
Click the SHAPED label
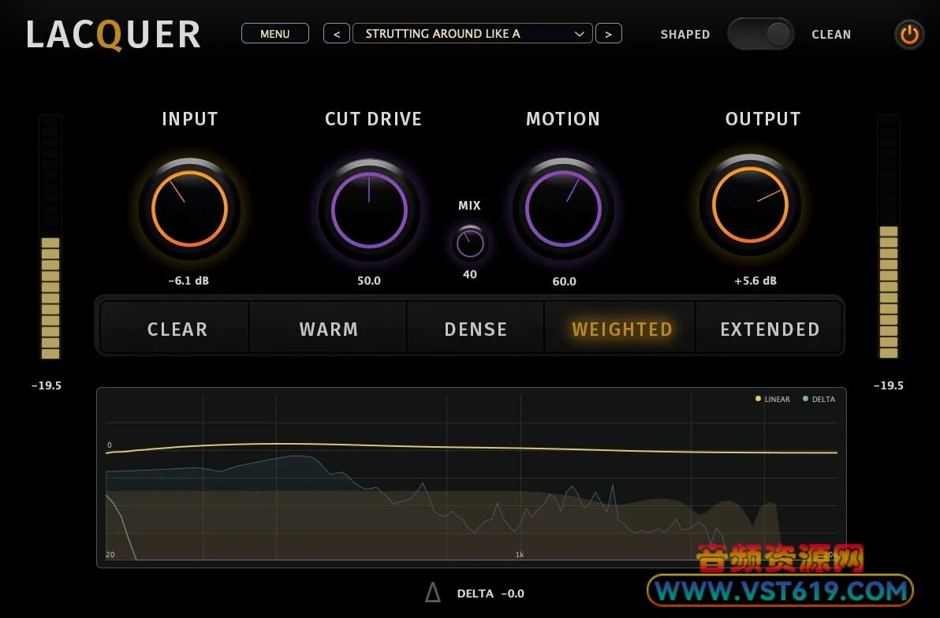tap(685, 35)
